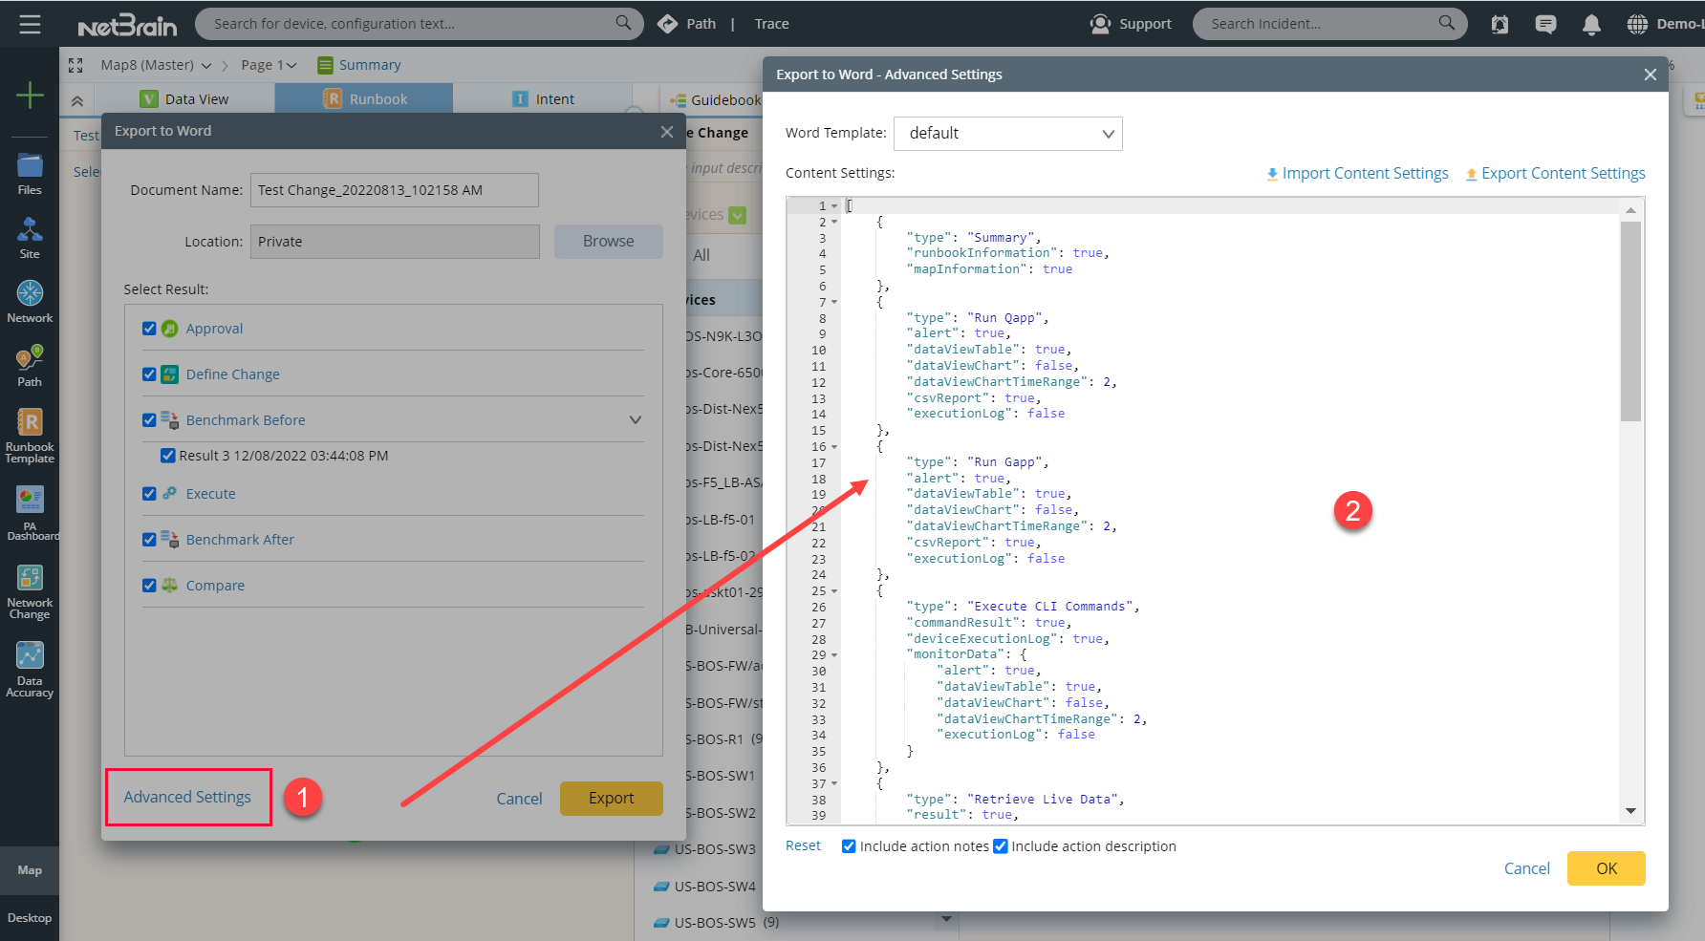
Task: Open Advanced Settings link
Action: [x=187, y=797]
